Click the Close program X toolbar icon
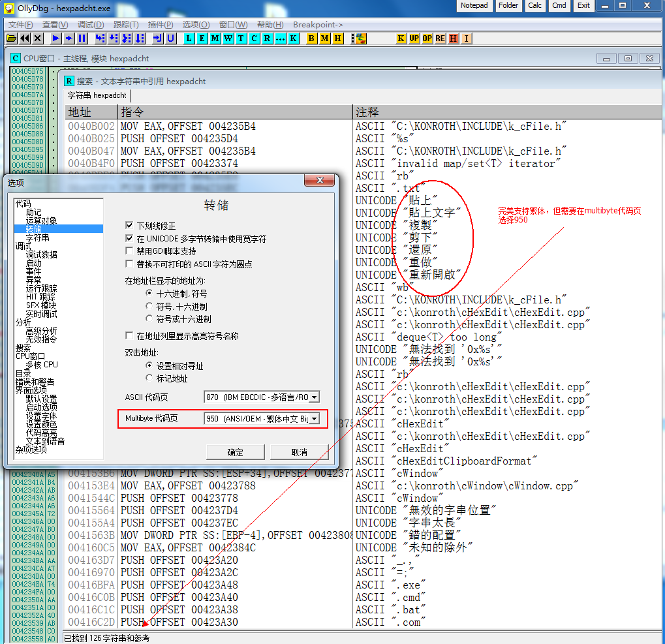This screenshot has width=665, height=644. (x=38, y=38)
